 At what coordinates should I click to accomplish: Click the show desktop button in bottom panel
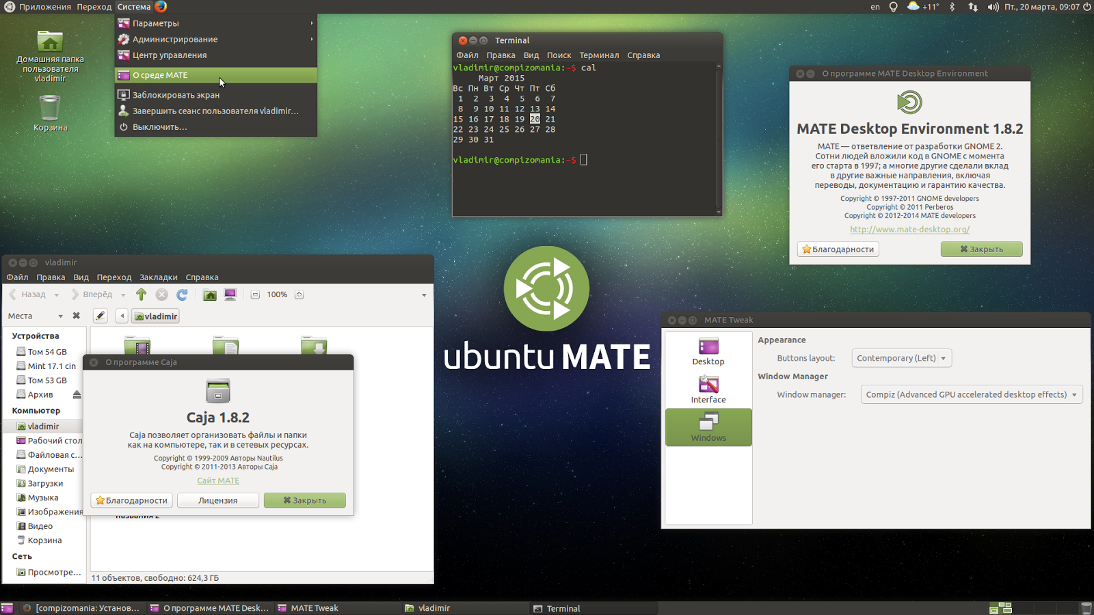click(x=7, y=608)
